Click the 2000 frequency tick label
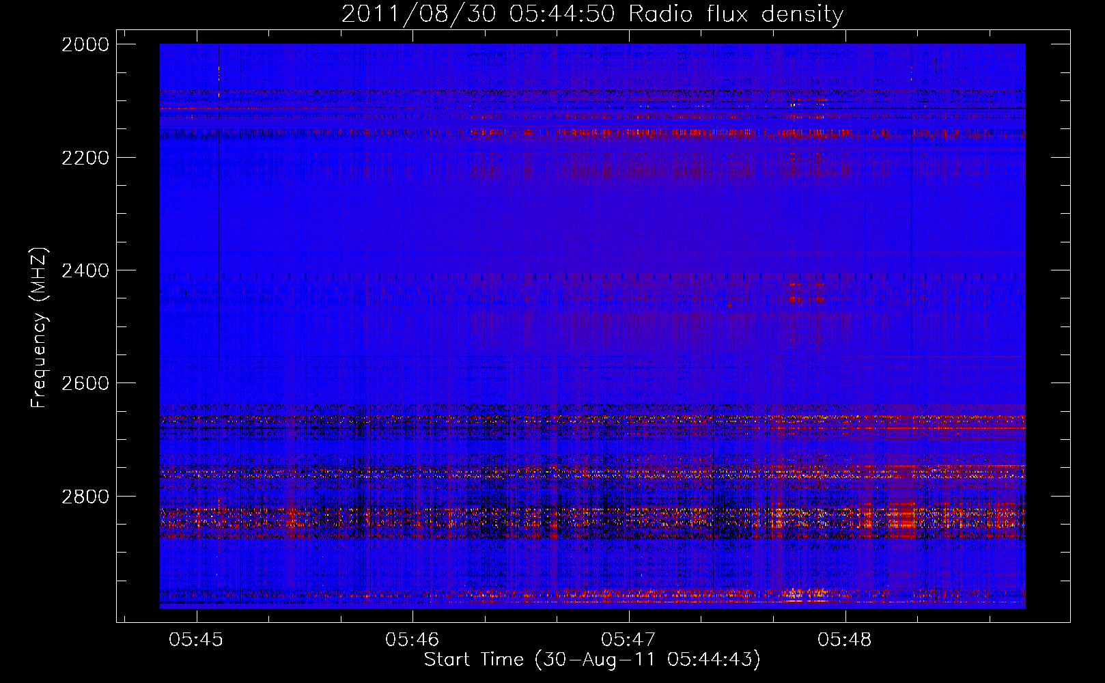This screenshot has width=1105, height=683. point(85,44)
